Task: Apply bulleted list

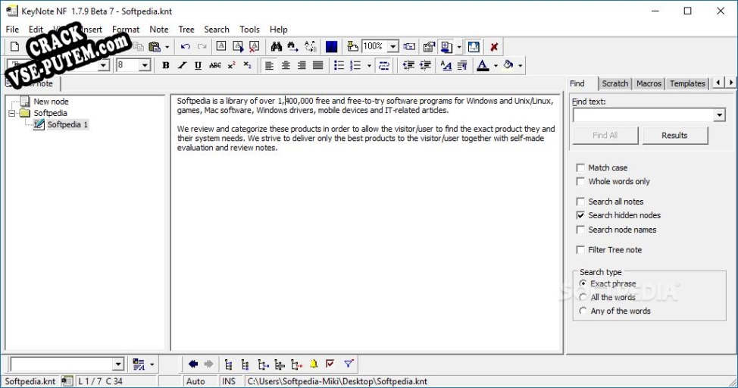Action: 339,65
